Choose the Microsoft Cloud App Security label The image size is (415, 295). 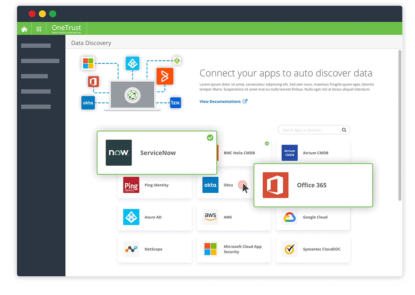[x=243, y=249]
